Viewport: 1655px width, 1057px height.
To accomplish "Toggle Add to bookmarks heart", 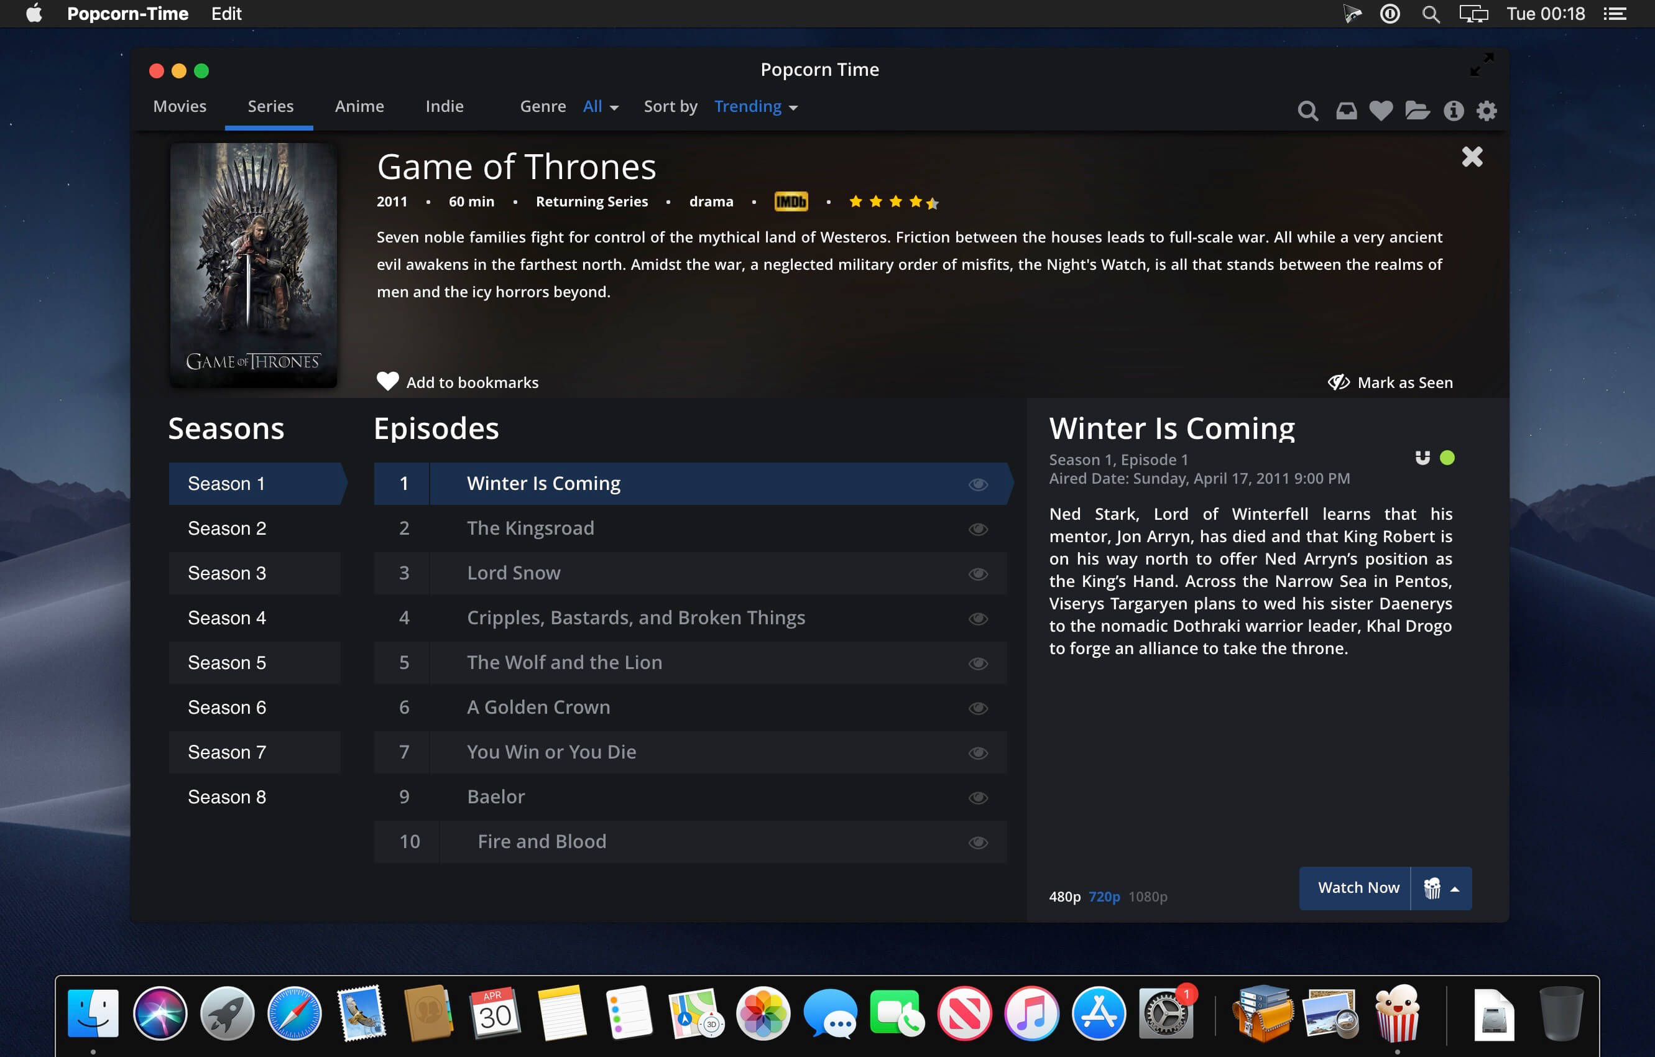I will click(x=457, y=382).
